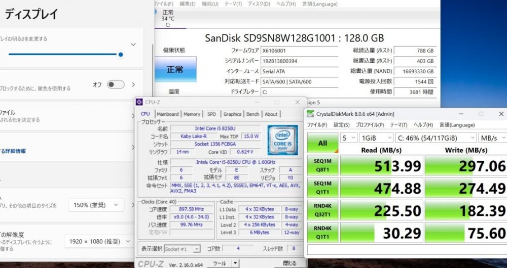The width and height of the screenshot is (507, 268).
Task: Run the RND4K Q1T1 benchmark test
Action: 322,232
